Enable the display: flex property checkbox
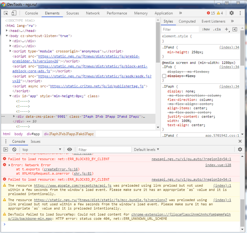 (164, 76)
